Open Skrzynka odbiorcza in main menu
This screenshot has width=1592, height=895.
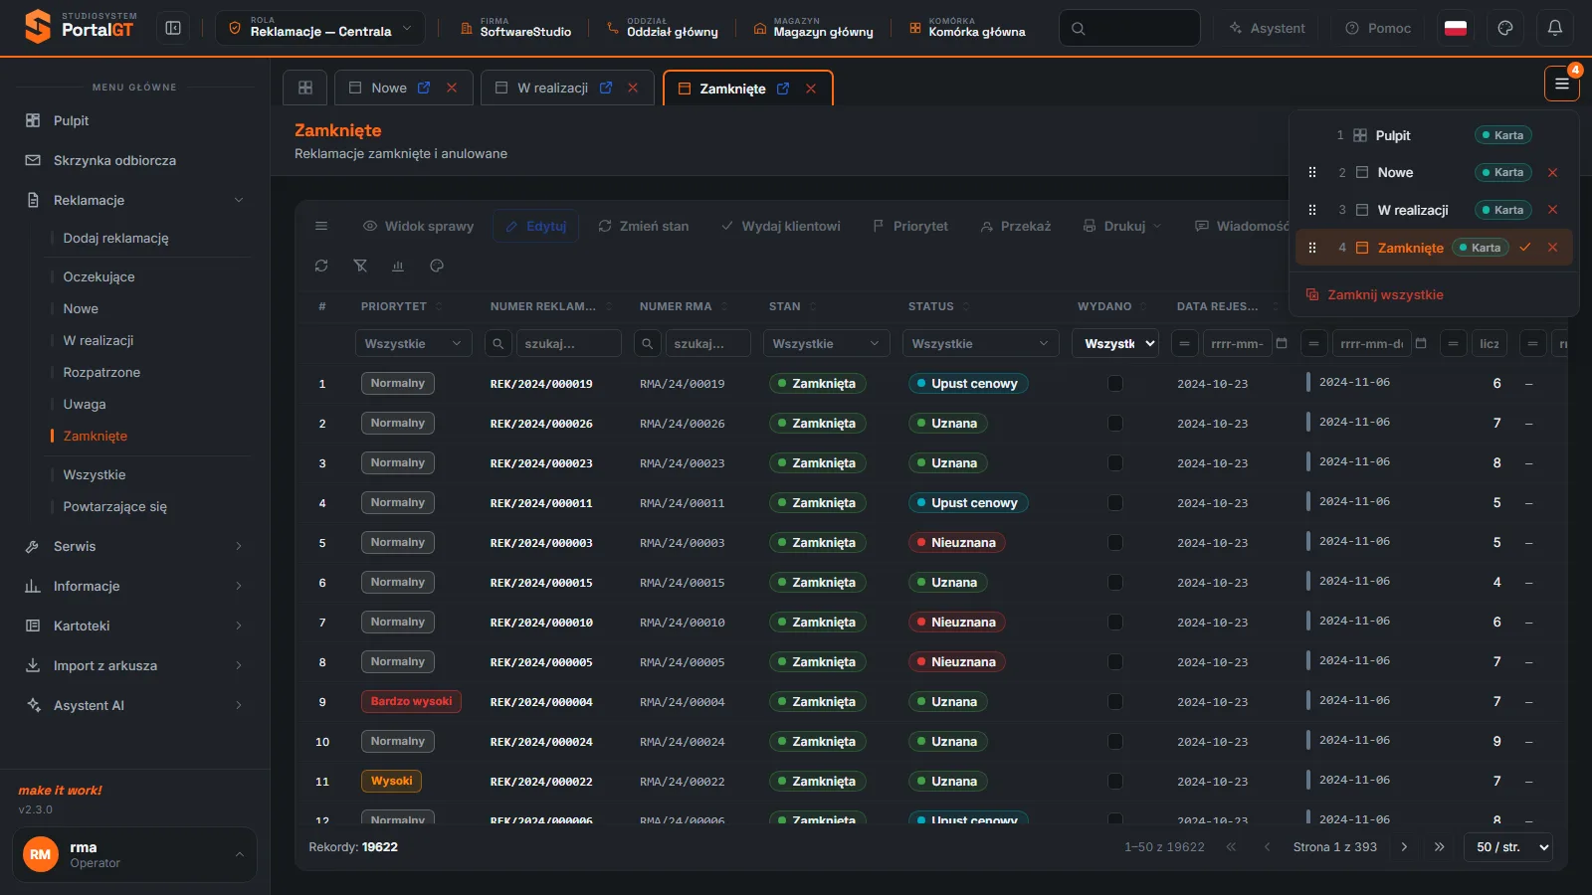click(134, 160)
